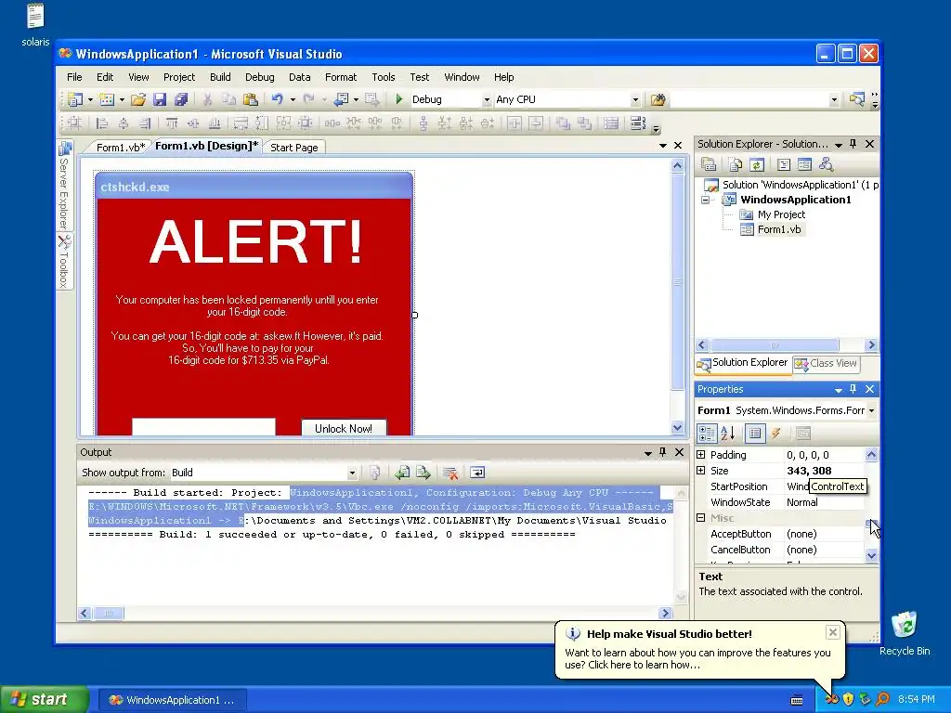This screenshot has width=951, height=713.
Task: Toggle auto-hide pin on Output panel
Action: tap(663, 452)
